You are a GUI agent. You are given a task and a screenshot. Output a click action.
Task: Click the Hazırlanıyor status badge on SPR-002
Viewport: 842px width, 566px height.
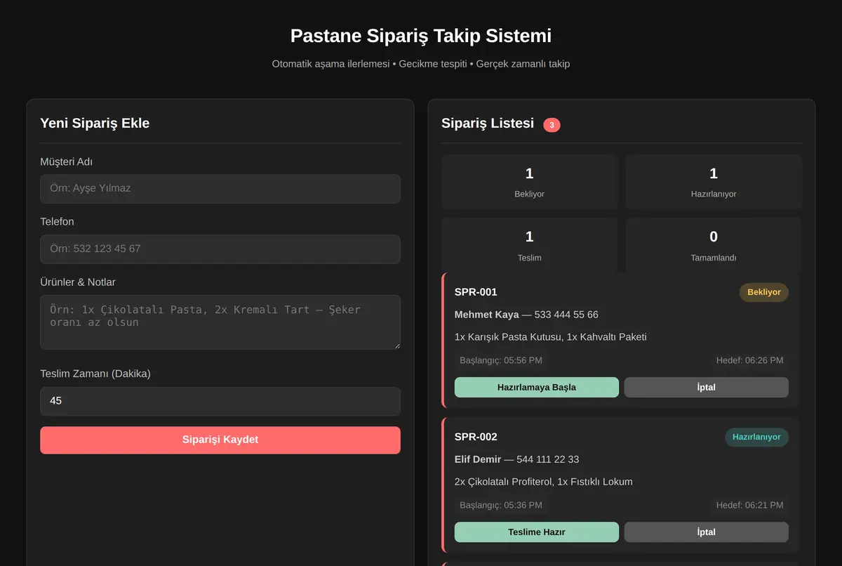pyautogui.click(x=756, y=437)
